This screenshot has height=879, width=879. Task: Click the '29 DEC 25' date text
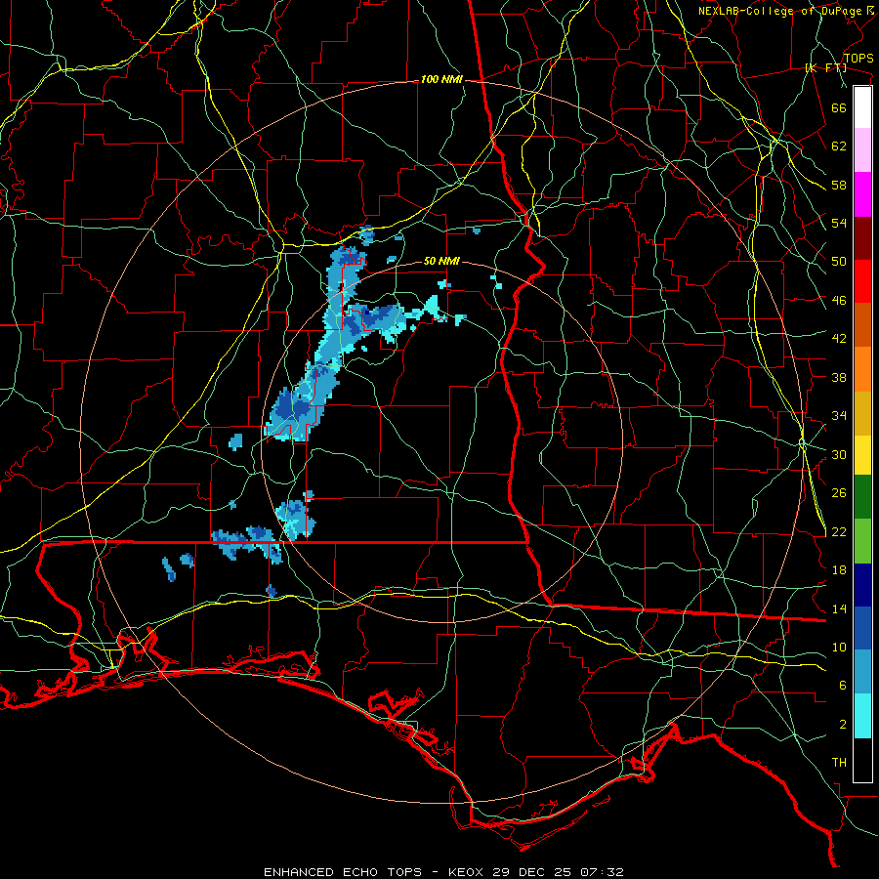click(531, 872)
